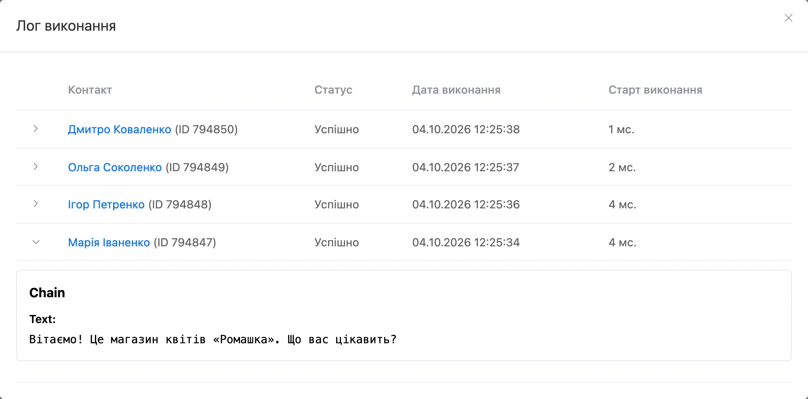
Task: Click the Chain heading in details
Action: click(x=47, y=293)
